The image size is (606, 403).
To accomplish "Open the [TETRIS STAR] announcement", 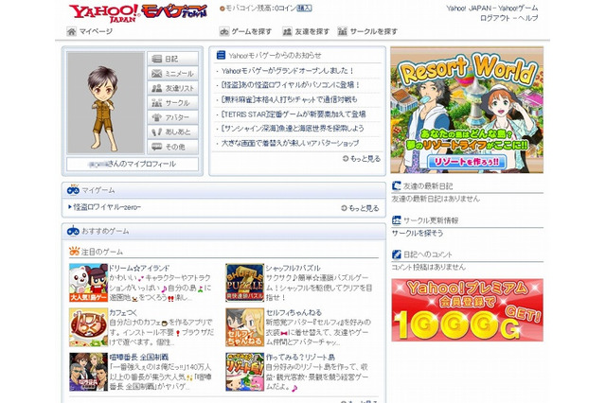I will pyautogui.click(x=294, y=114).
